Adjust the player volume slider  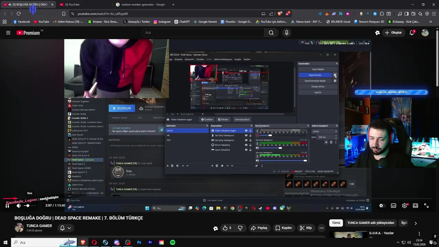pyautogui.click(x=30, y=205)
